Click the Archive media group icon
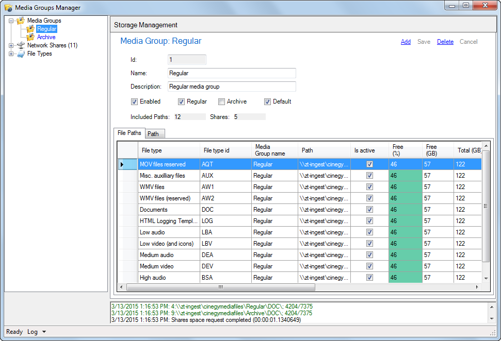Viewport: 501px width, 341px height. (30, 37)
